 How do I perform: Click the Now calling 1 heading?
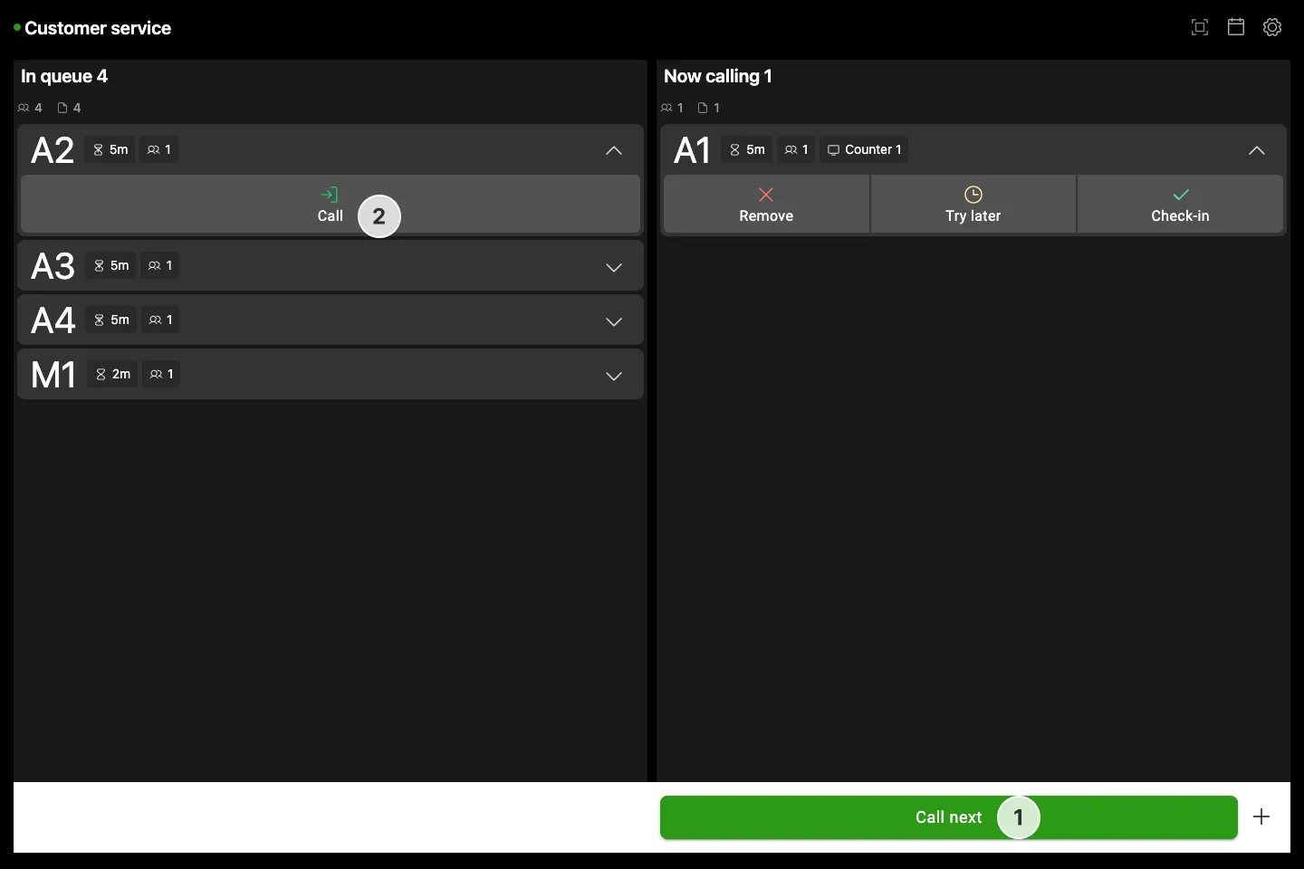point(718,76)
